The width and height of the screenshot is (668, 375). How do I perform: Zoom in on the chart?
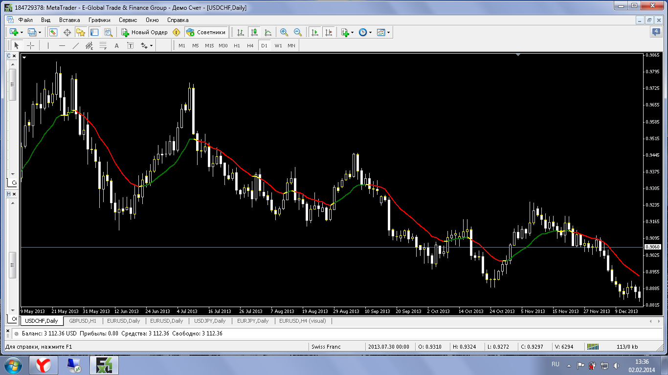(284, 32)
